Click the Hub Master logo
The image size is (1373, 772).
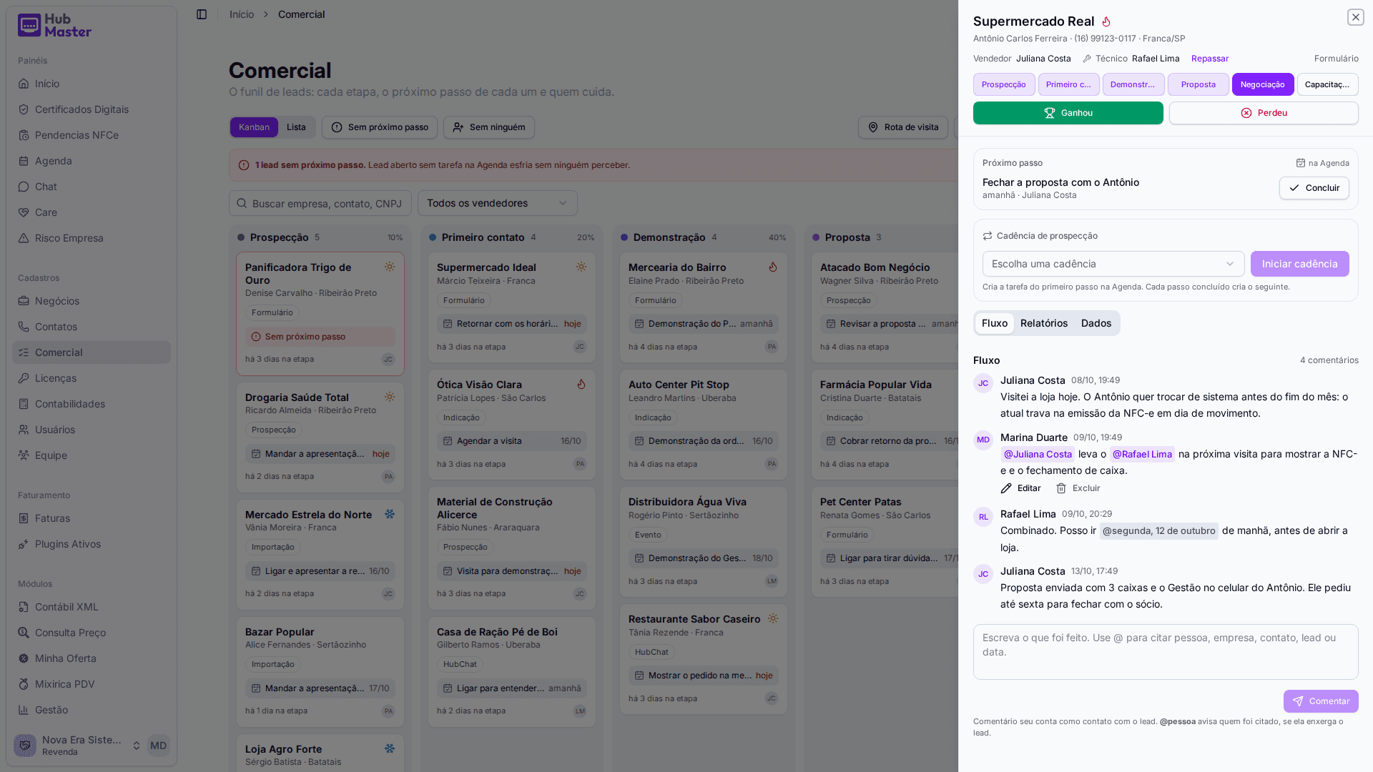click(x=55, y=26)
